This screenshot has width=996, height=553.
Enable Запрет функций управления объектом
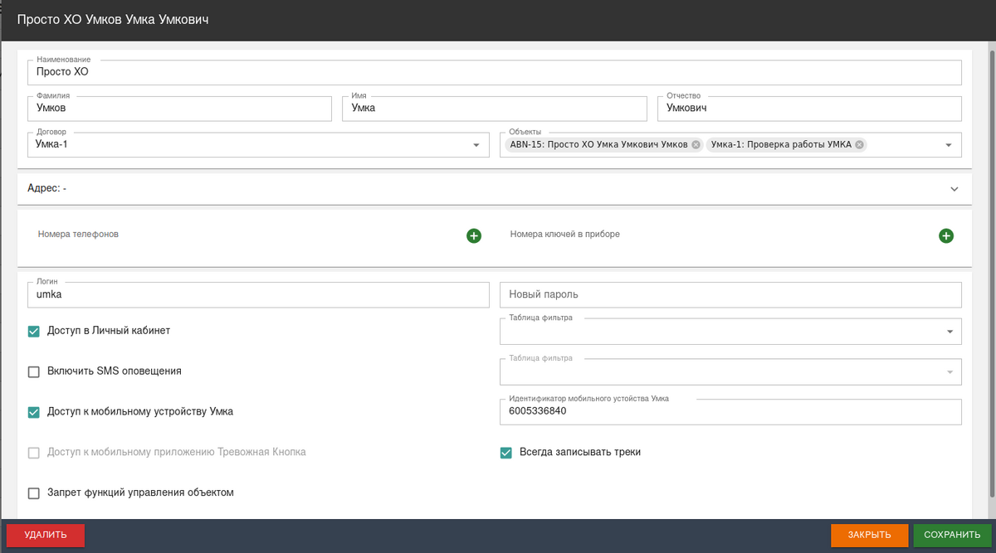[34, 493]
